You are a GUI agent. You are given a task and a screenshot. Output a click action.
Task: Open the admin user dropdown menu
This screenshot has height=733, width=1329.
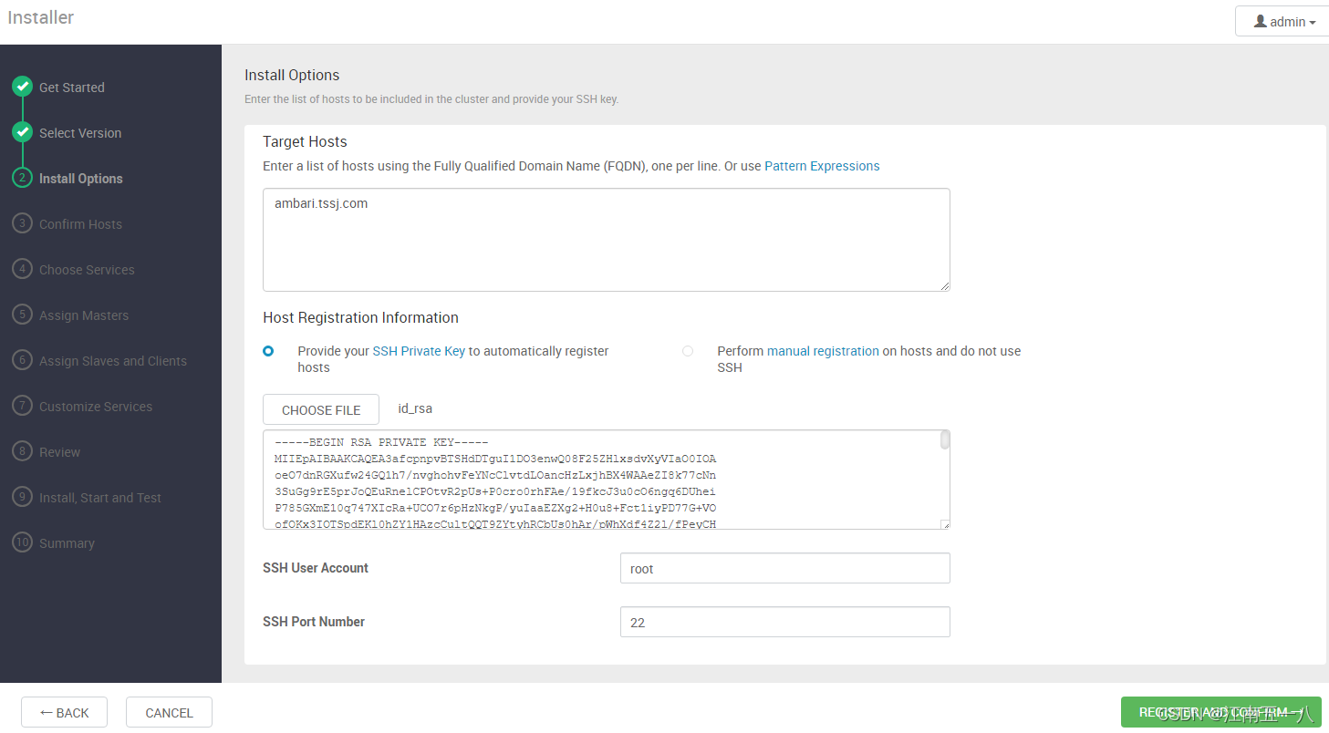click(x=1282, y=22)
